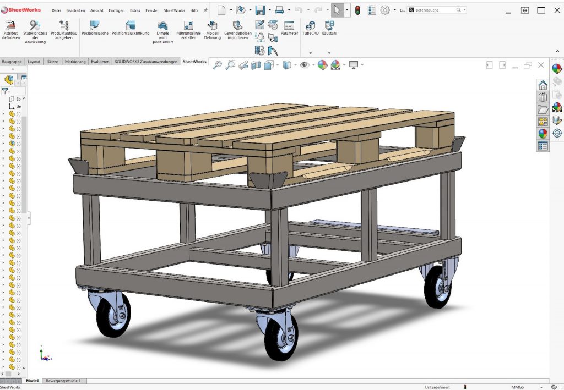
Task: Click the rebuild traffic light icon
Action: [x=357, y=10]
